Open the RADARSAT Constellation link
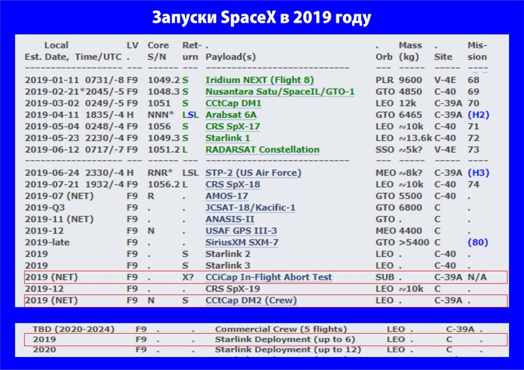 tap(262, 150)
